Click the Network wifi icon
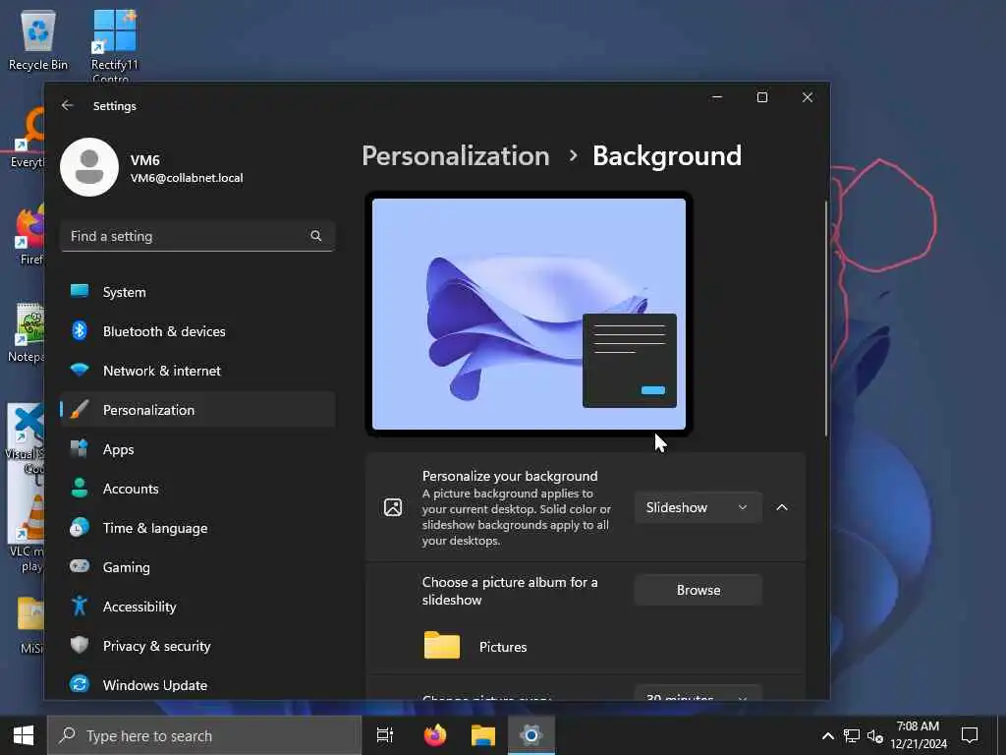 point(80,370)
